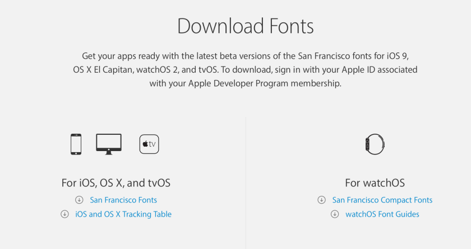This screenshot has width=471, height=249.
Task: Click the desktop iMac monitor icon
Action: pyautogui.click(x=108, y=143)
